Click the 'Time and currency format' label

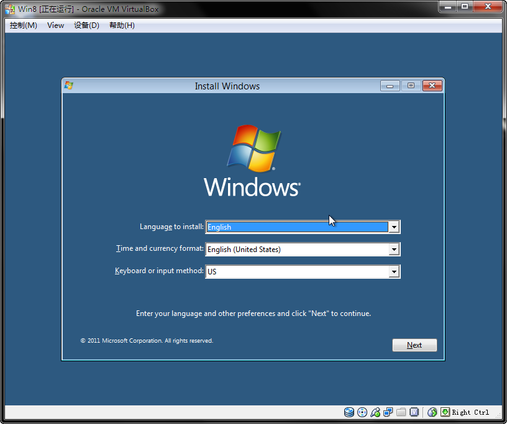point(160,248)
